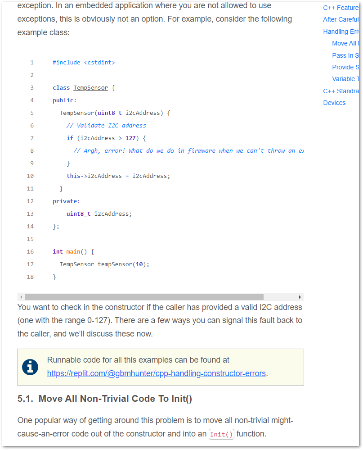Click the "5.1. Move All Non-Trivial Code" heading
The image size is (363, 450).
click(x=105, y=399)
